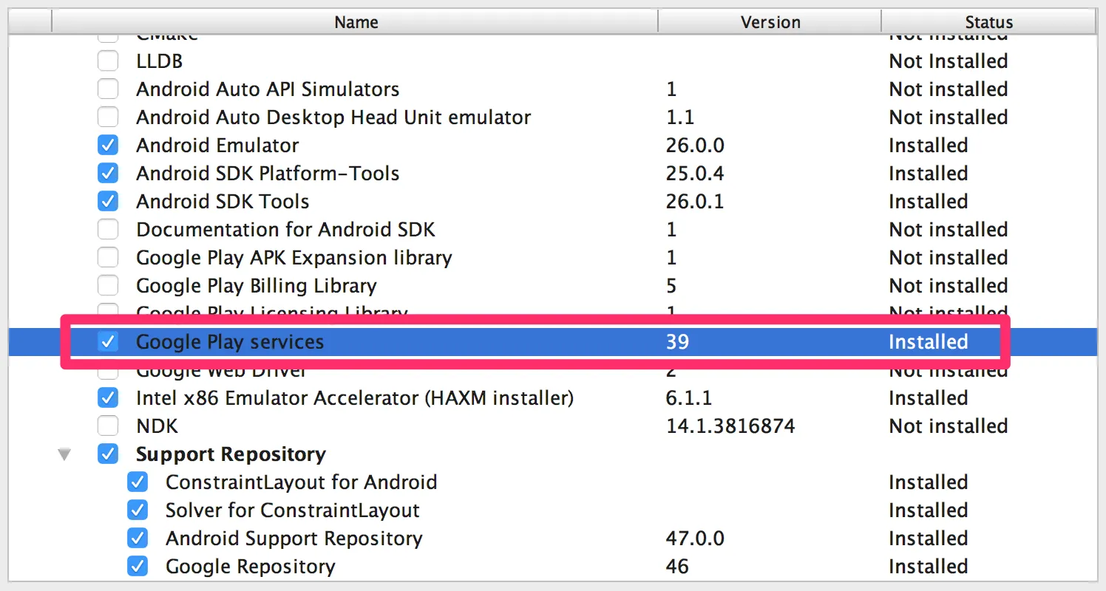Enable Documentation for Android SDK checkbox
The width and height of the screenshot is (1106, 591).
[x=108, y=230]
